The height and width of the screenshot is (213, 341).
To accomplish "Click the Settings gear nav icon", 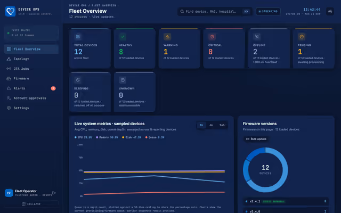I will 9,108.
